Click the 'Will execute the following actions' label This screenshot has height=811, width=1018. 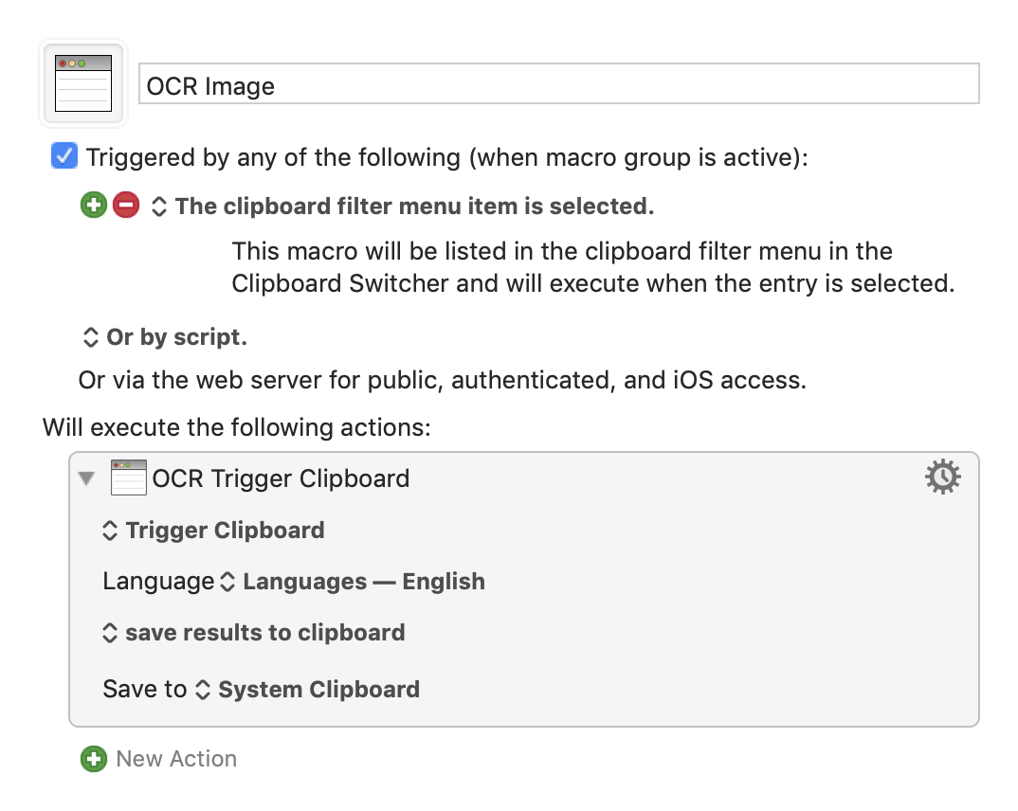tap(237, 427)
